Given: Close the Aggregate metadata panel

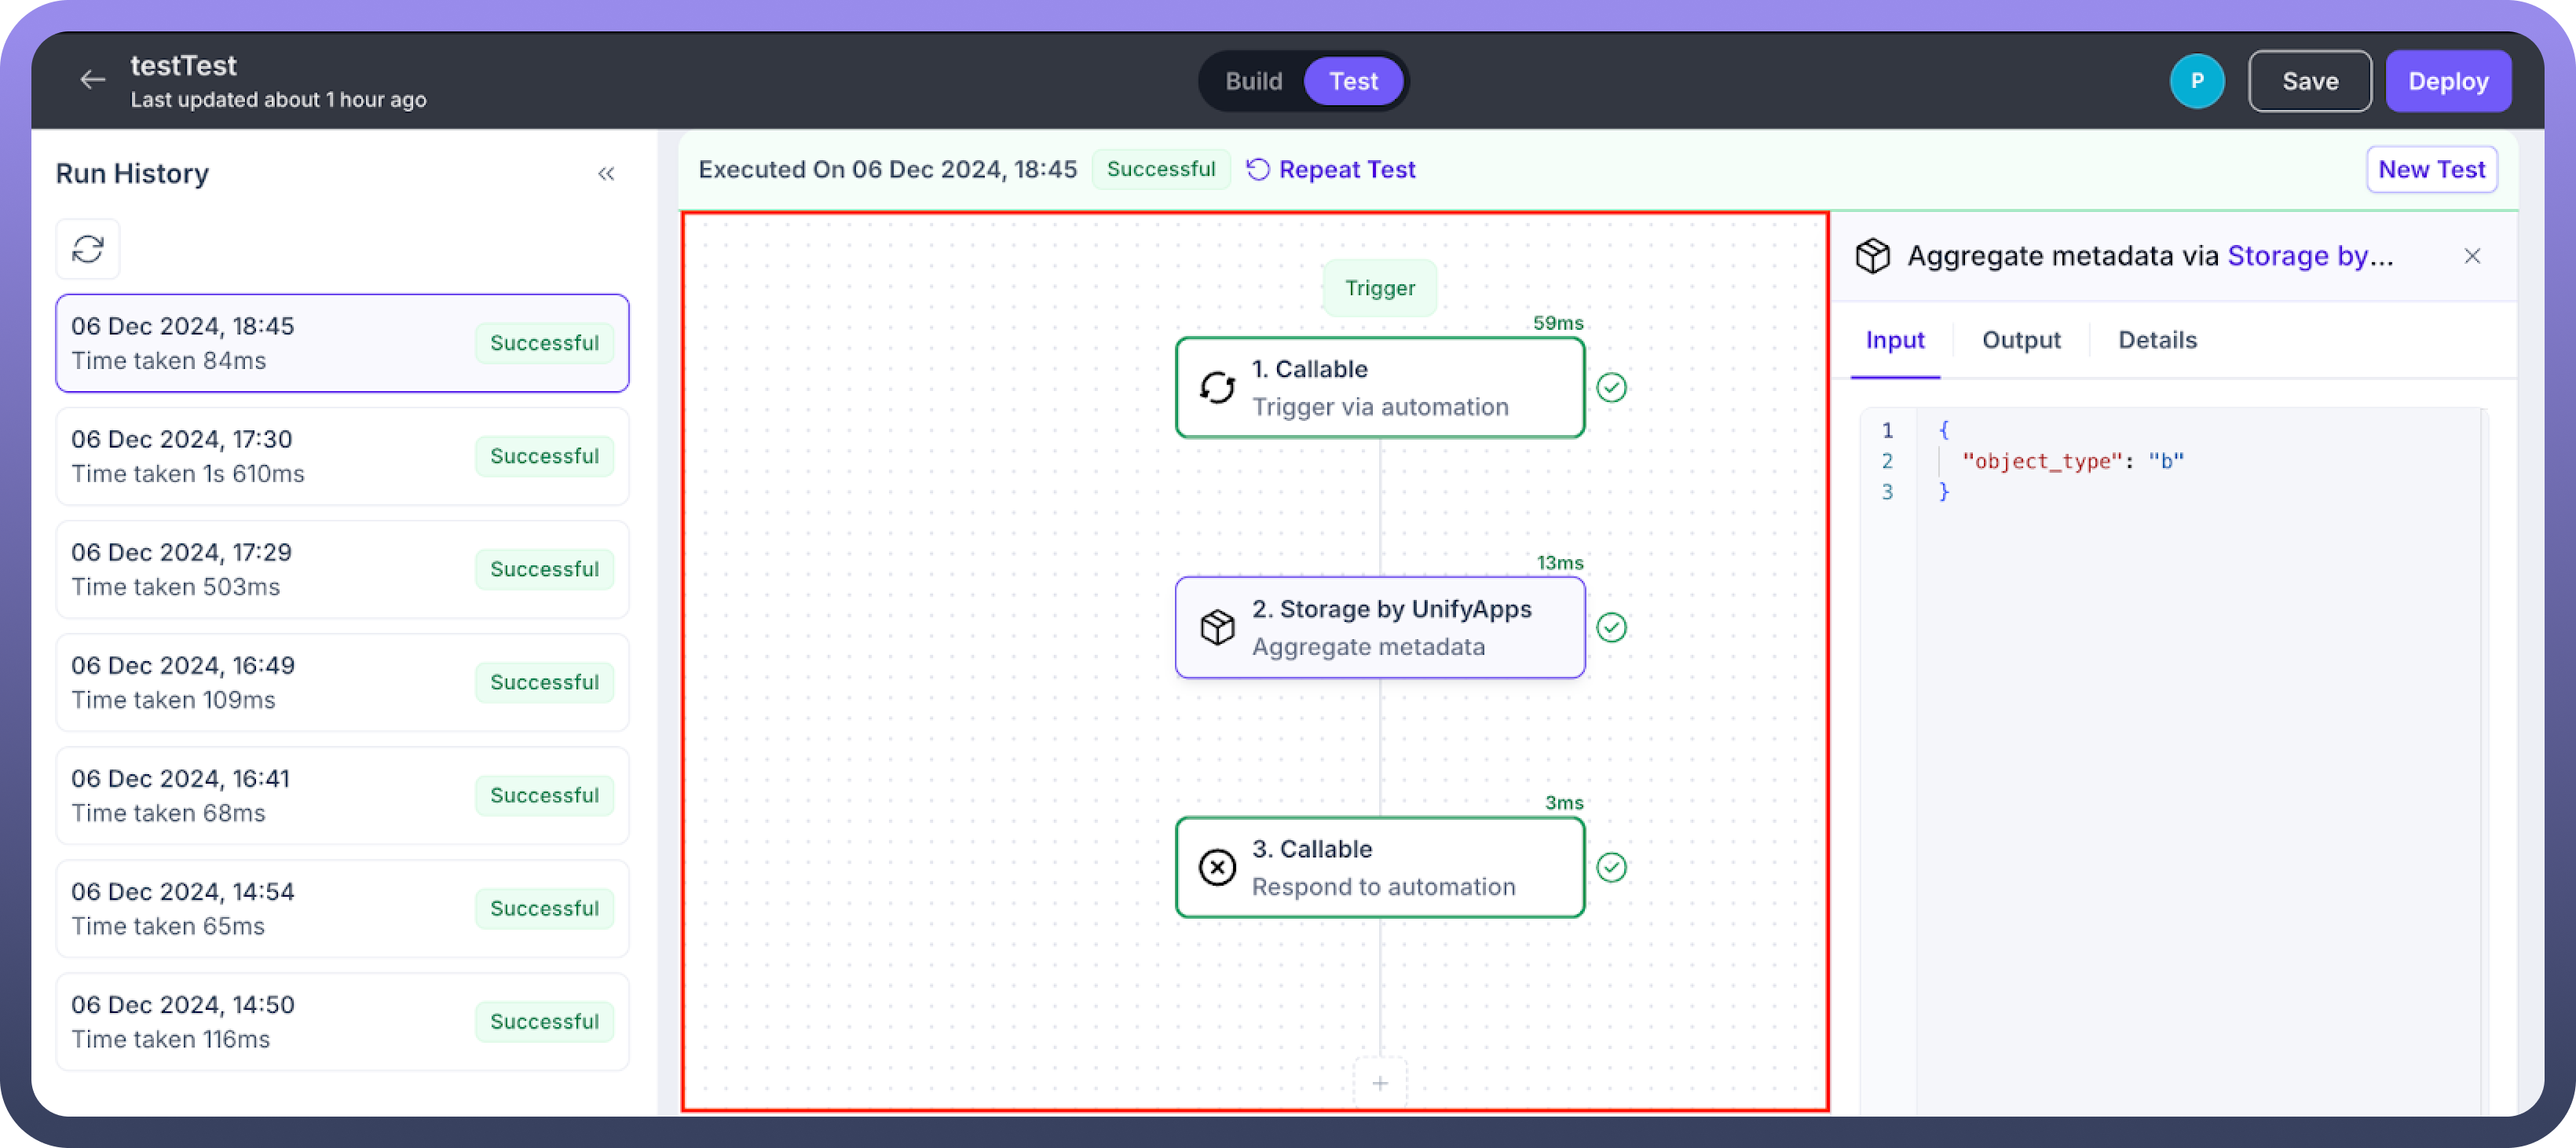Looking at the screenshot, I should [2472, 256].
